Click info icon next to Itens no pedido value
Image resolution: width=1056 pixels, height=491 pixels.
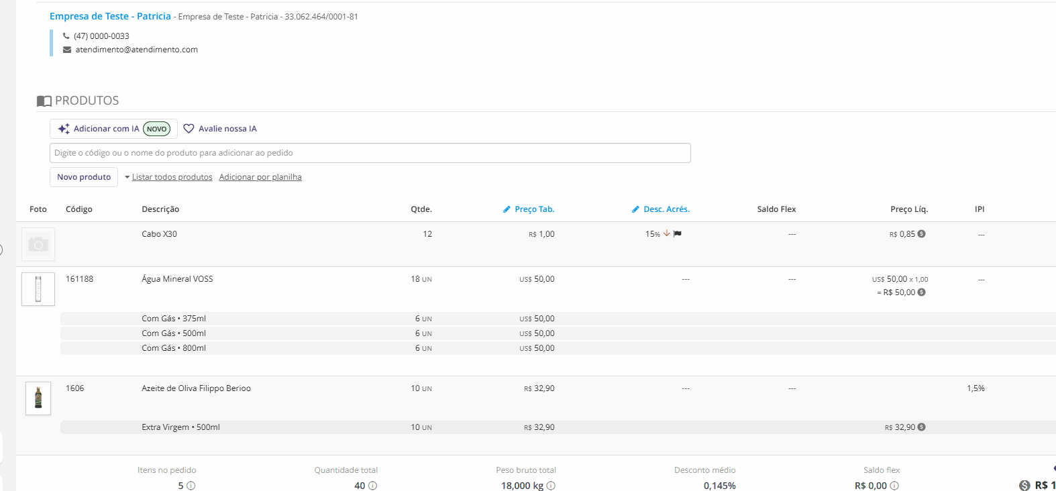pos(191,486)
